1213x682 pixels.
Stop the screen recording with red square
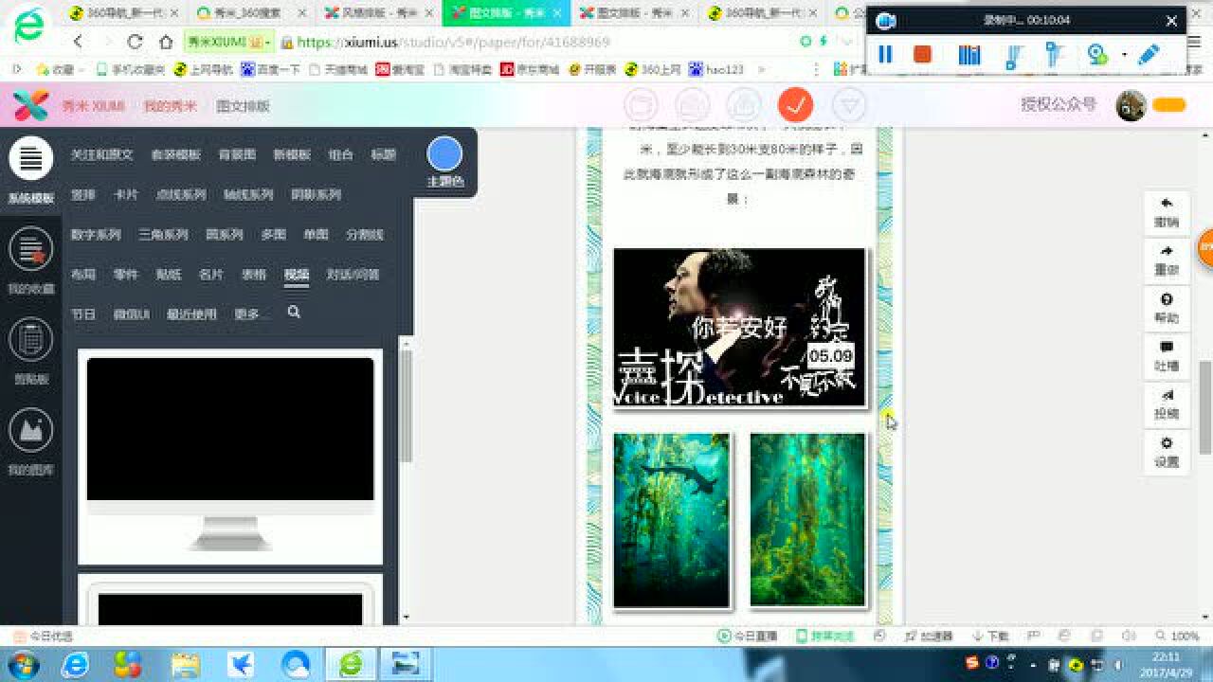922,54
